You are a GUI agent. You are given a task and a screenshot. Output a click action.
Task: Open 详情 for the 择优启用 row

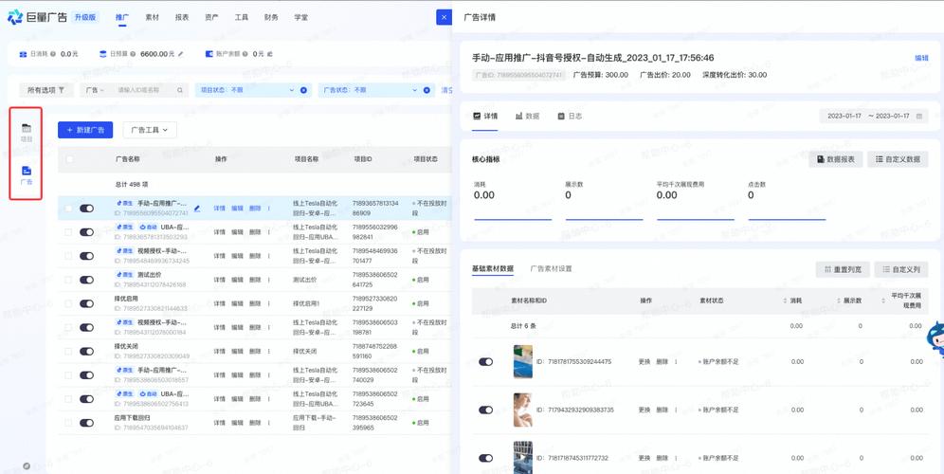(219, 303)
